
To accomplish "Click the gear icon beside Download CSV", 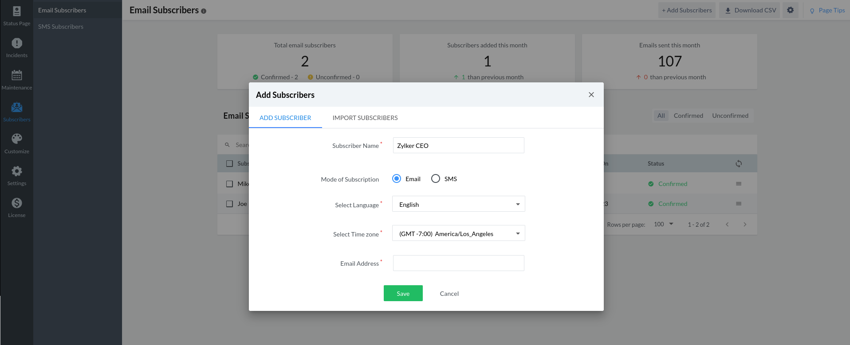I will [x=790, y=10].
